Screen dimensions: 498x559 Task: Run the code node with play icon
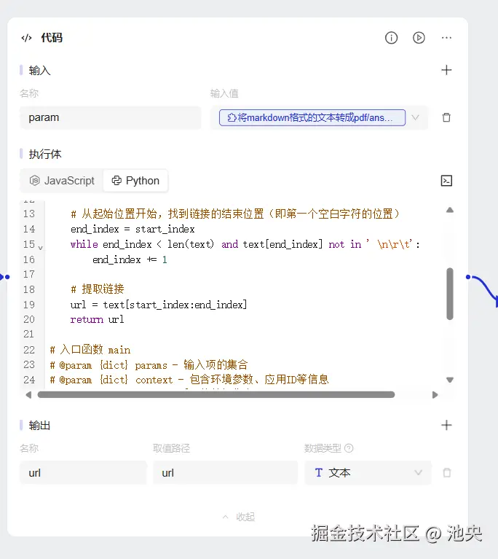coord(419,38)
